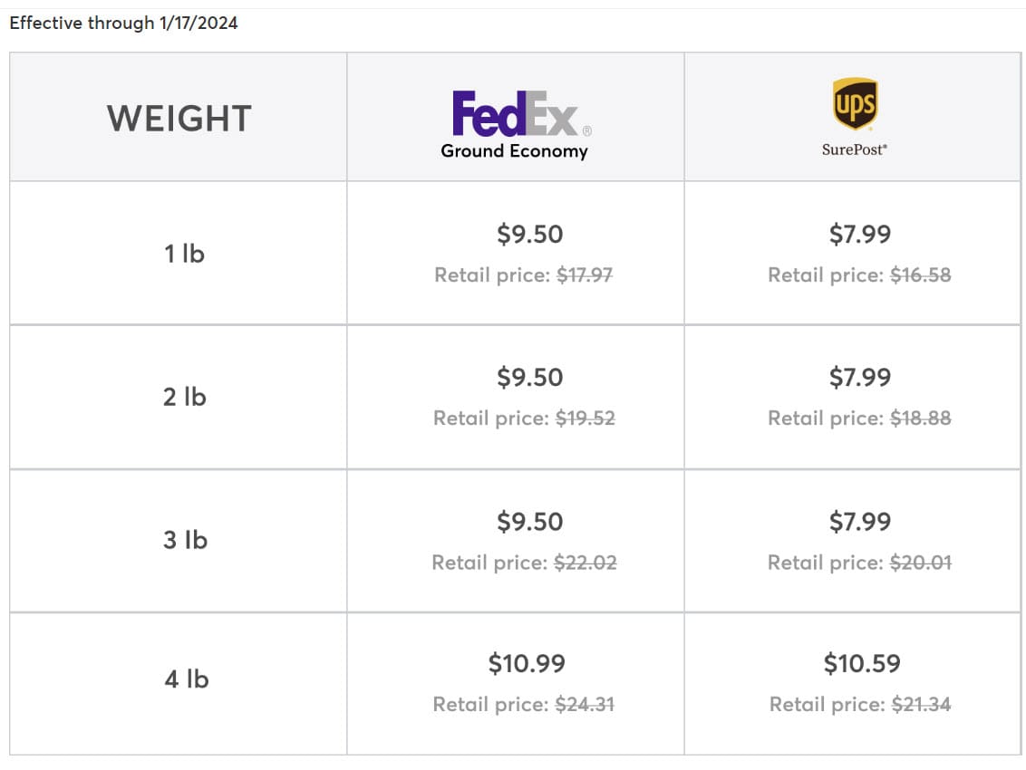The height and width of the screenshot is (770, 1026).
Task: Click the struck-through $24.31 FedEx retail price
Action: point(586,705)
